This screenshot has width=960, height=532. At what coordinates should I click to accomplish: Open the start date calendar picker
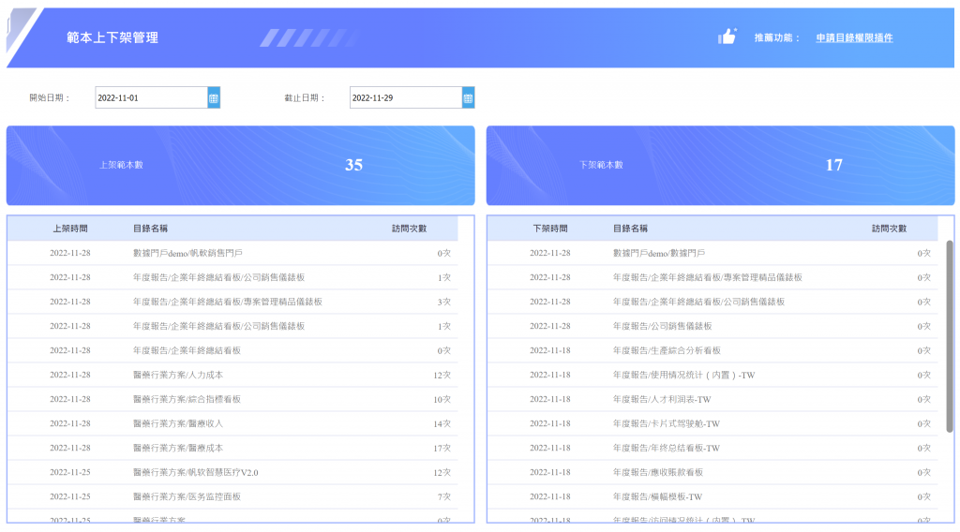214,97
